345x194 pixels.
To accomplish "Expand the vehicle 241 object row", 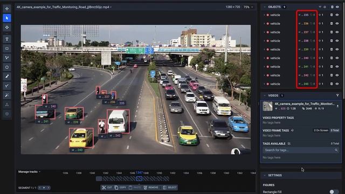I will [x=264, y=66].
